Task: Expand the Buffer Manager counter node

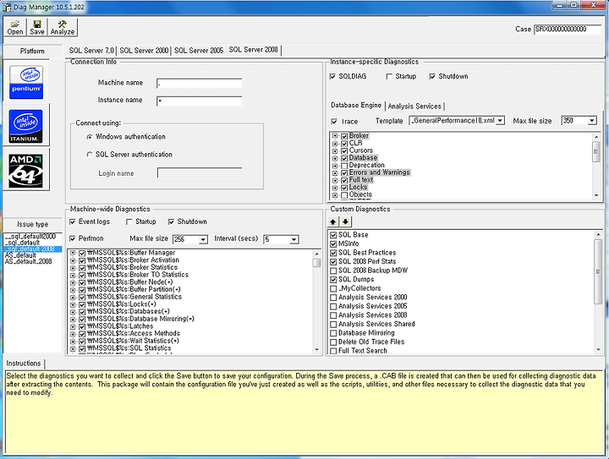Action: [x=73, y=253]
